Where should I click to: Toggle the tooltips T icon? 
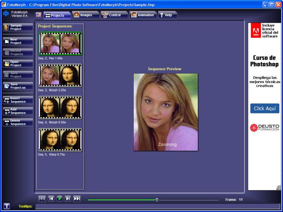6,206
